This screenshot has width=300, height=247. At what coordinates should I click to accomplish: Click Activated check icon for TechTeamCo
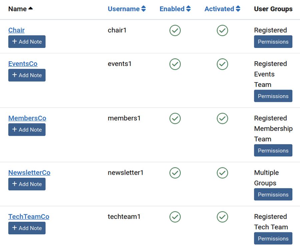[222, 217]
